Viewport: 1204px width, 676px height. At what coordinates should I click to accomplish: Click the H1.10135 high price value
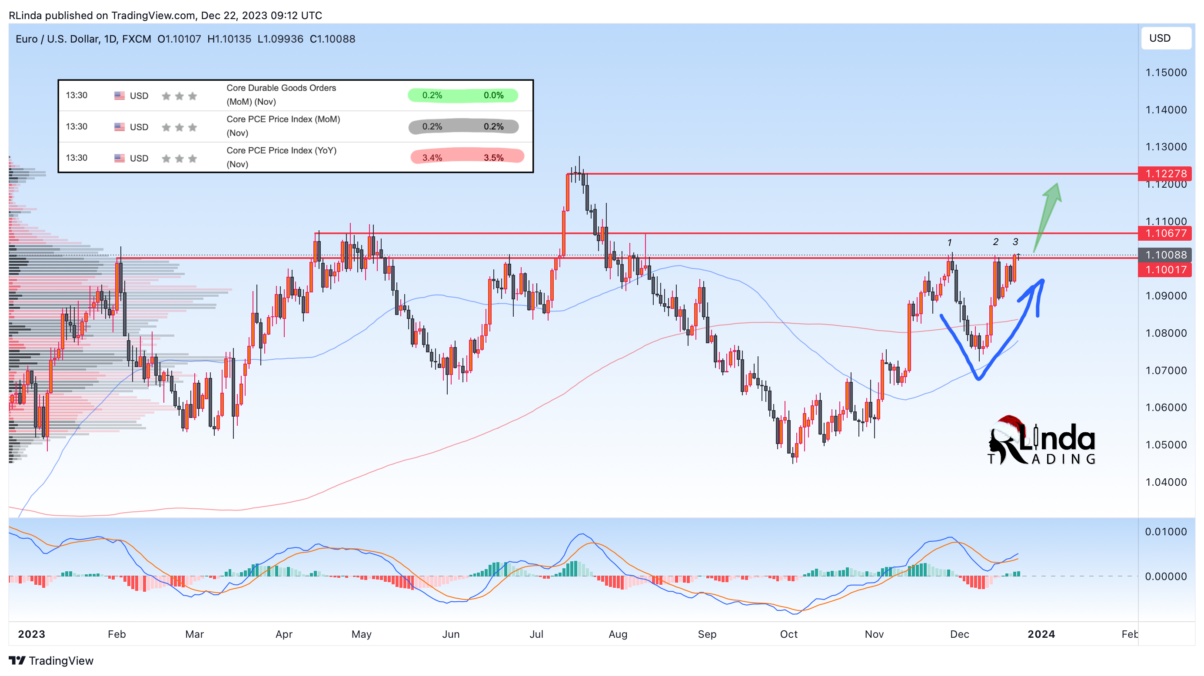click(229, 39)
